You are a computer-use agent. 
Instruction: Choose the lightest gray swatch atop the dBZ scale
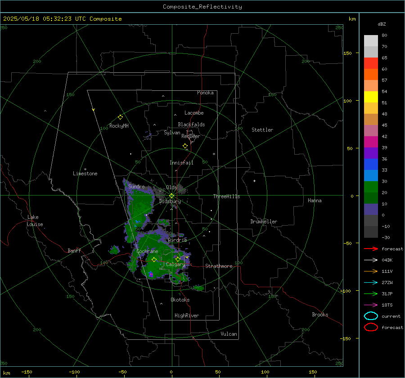tap(371, 41)
